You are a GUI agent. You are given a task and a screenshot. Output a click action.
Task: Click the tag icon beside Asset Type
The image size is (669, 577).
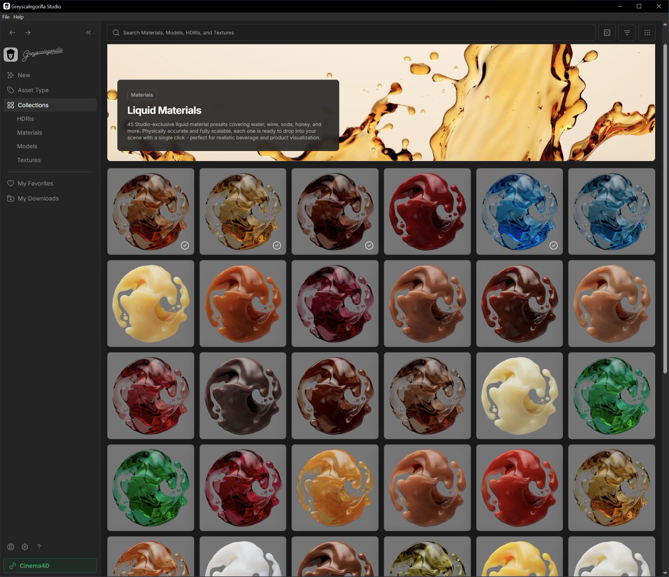(x=11, y=90)
